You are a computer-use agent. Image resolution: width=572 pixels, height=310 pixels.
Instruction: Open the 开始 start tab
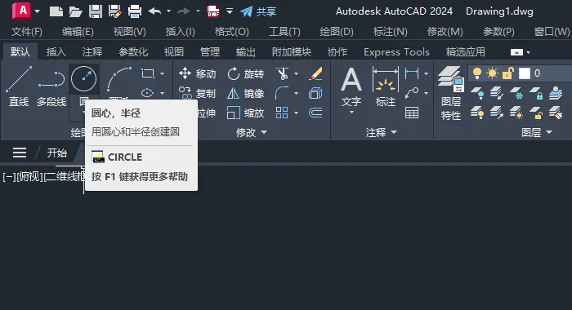57,153
